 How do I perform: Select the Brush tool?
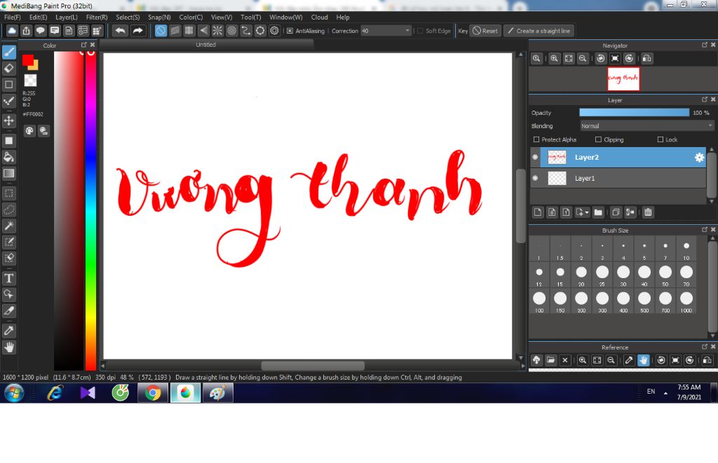pyautogui.click(x=8, y=52)
